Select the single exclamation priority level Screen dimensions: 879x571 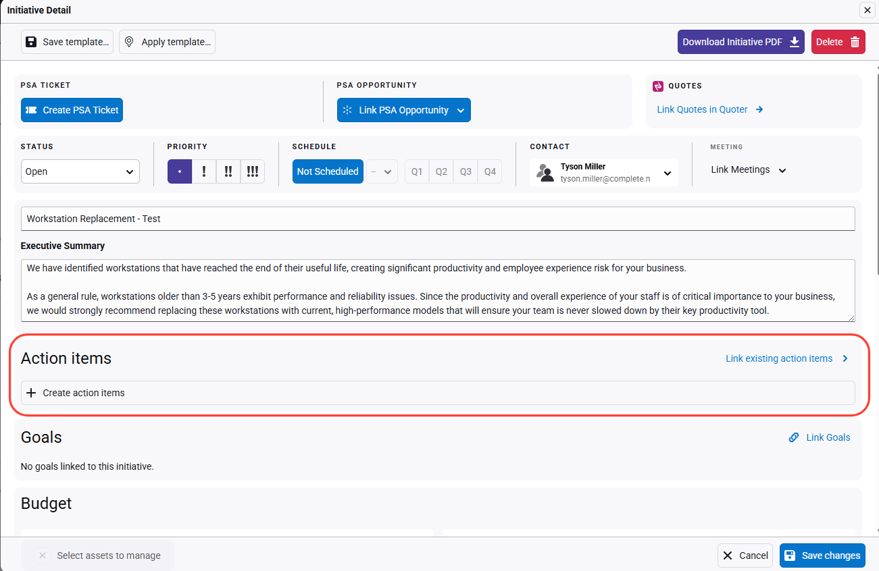[204, 171]
